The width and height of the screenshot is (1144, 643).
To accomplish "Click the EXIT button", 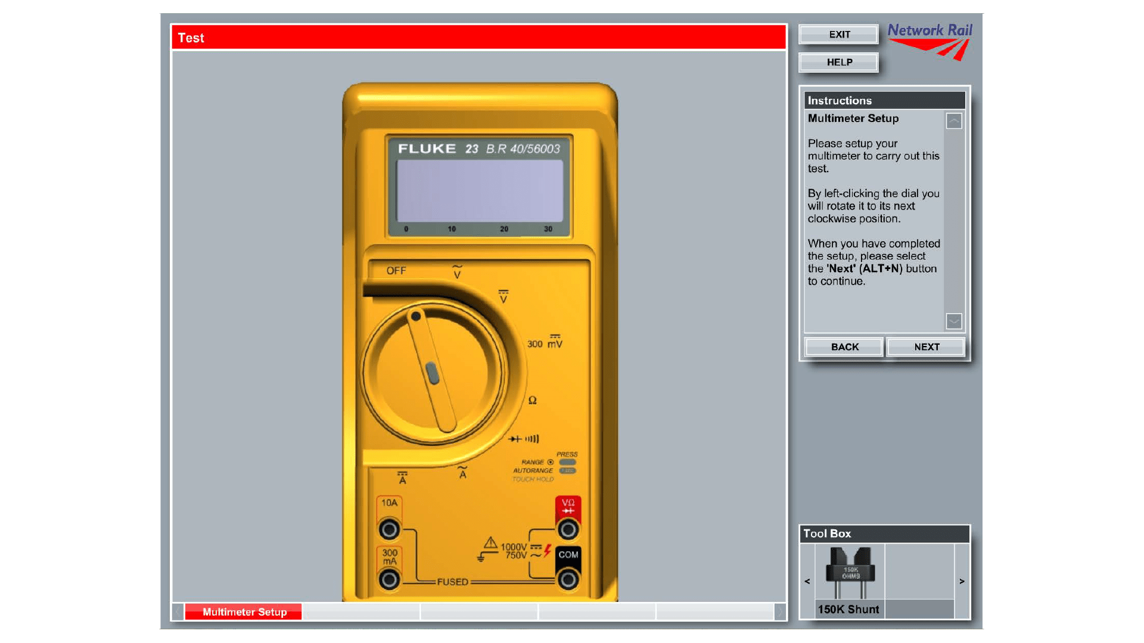I will 839,35.
